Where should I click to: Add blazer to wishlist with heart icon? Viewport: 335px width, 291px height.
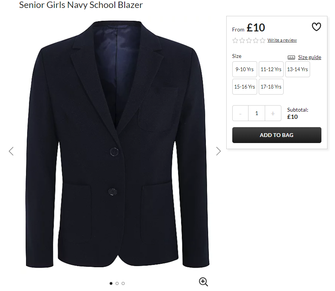click(x=316, y=27)
